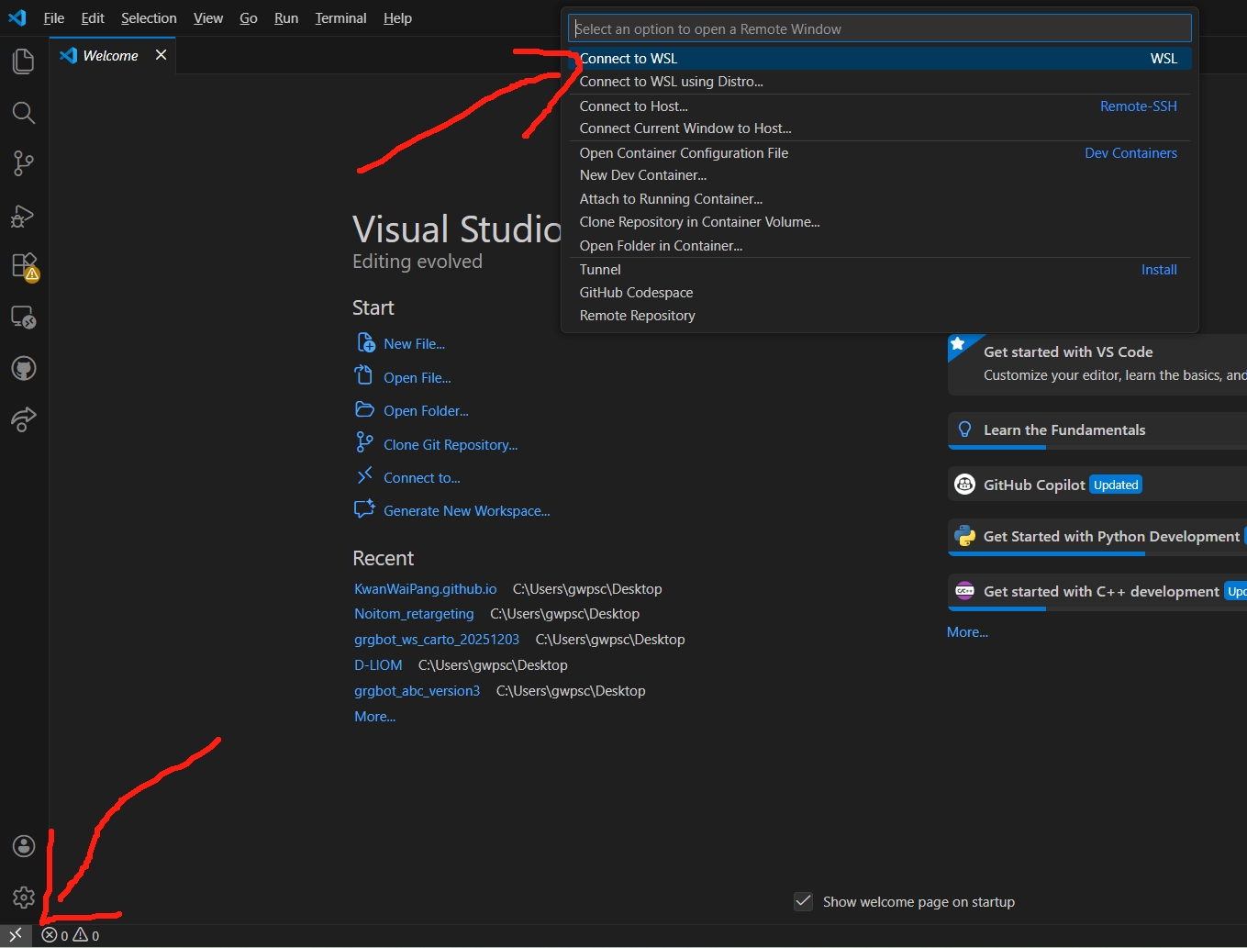The height and width of the screenshot is (948, 1247).
Task: Open the Terminal menu
Action: (340, 18)
